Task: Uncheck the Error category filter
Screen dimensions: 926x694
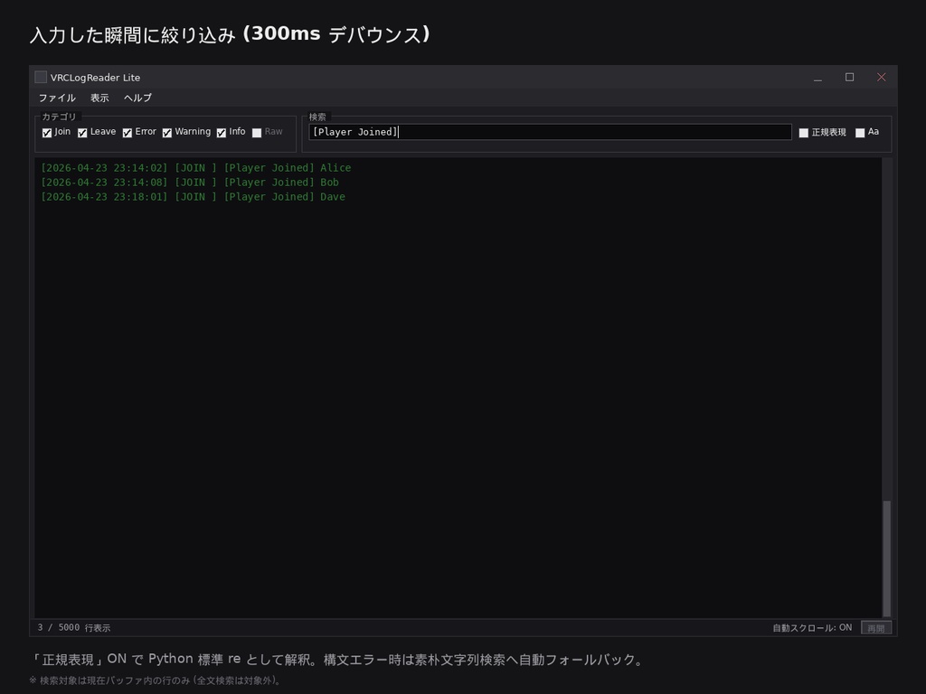Action: [127, 132]
